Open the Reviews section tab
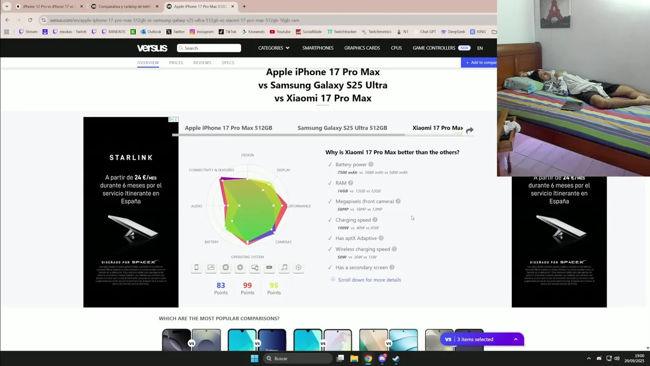 [202, 63]
